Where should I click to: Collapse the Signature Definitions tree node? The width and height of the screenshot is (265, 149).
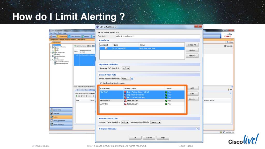(50, 47)
